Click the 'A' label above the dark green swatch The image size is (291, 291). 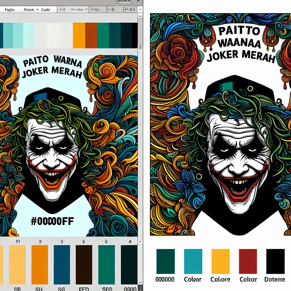tap(130, 242)
